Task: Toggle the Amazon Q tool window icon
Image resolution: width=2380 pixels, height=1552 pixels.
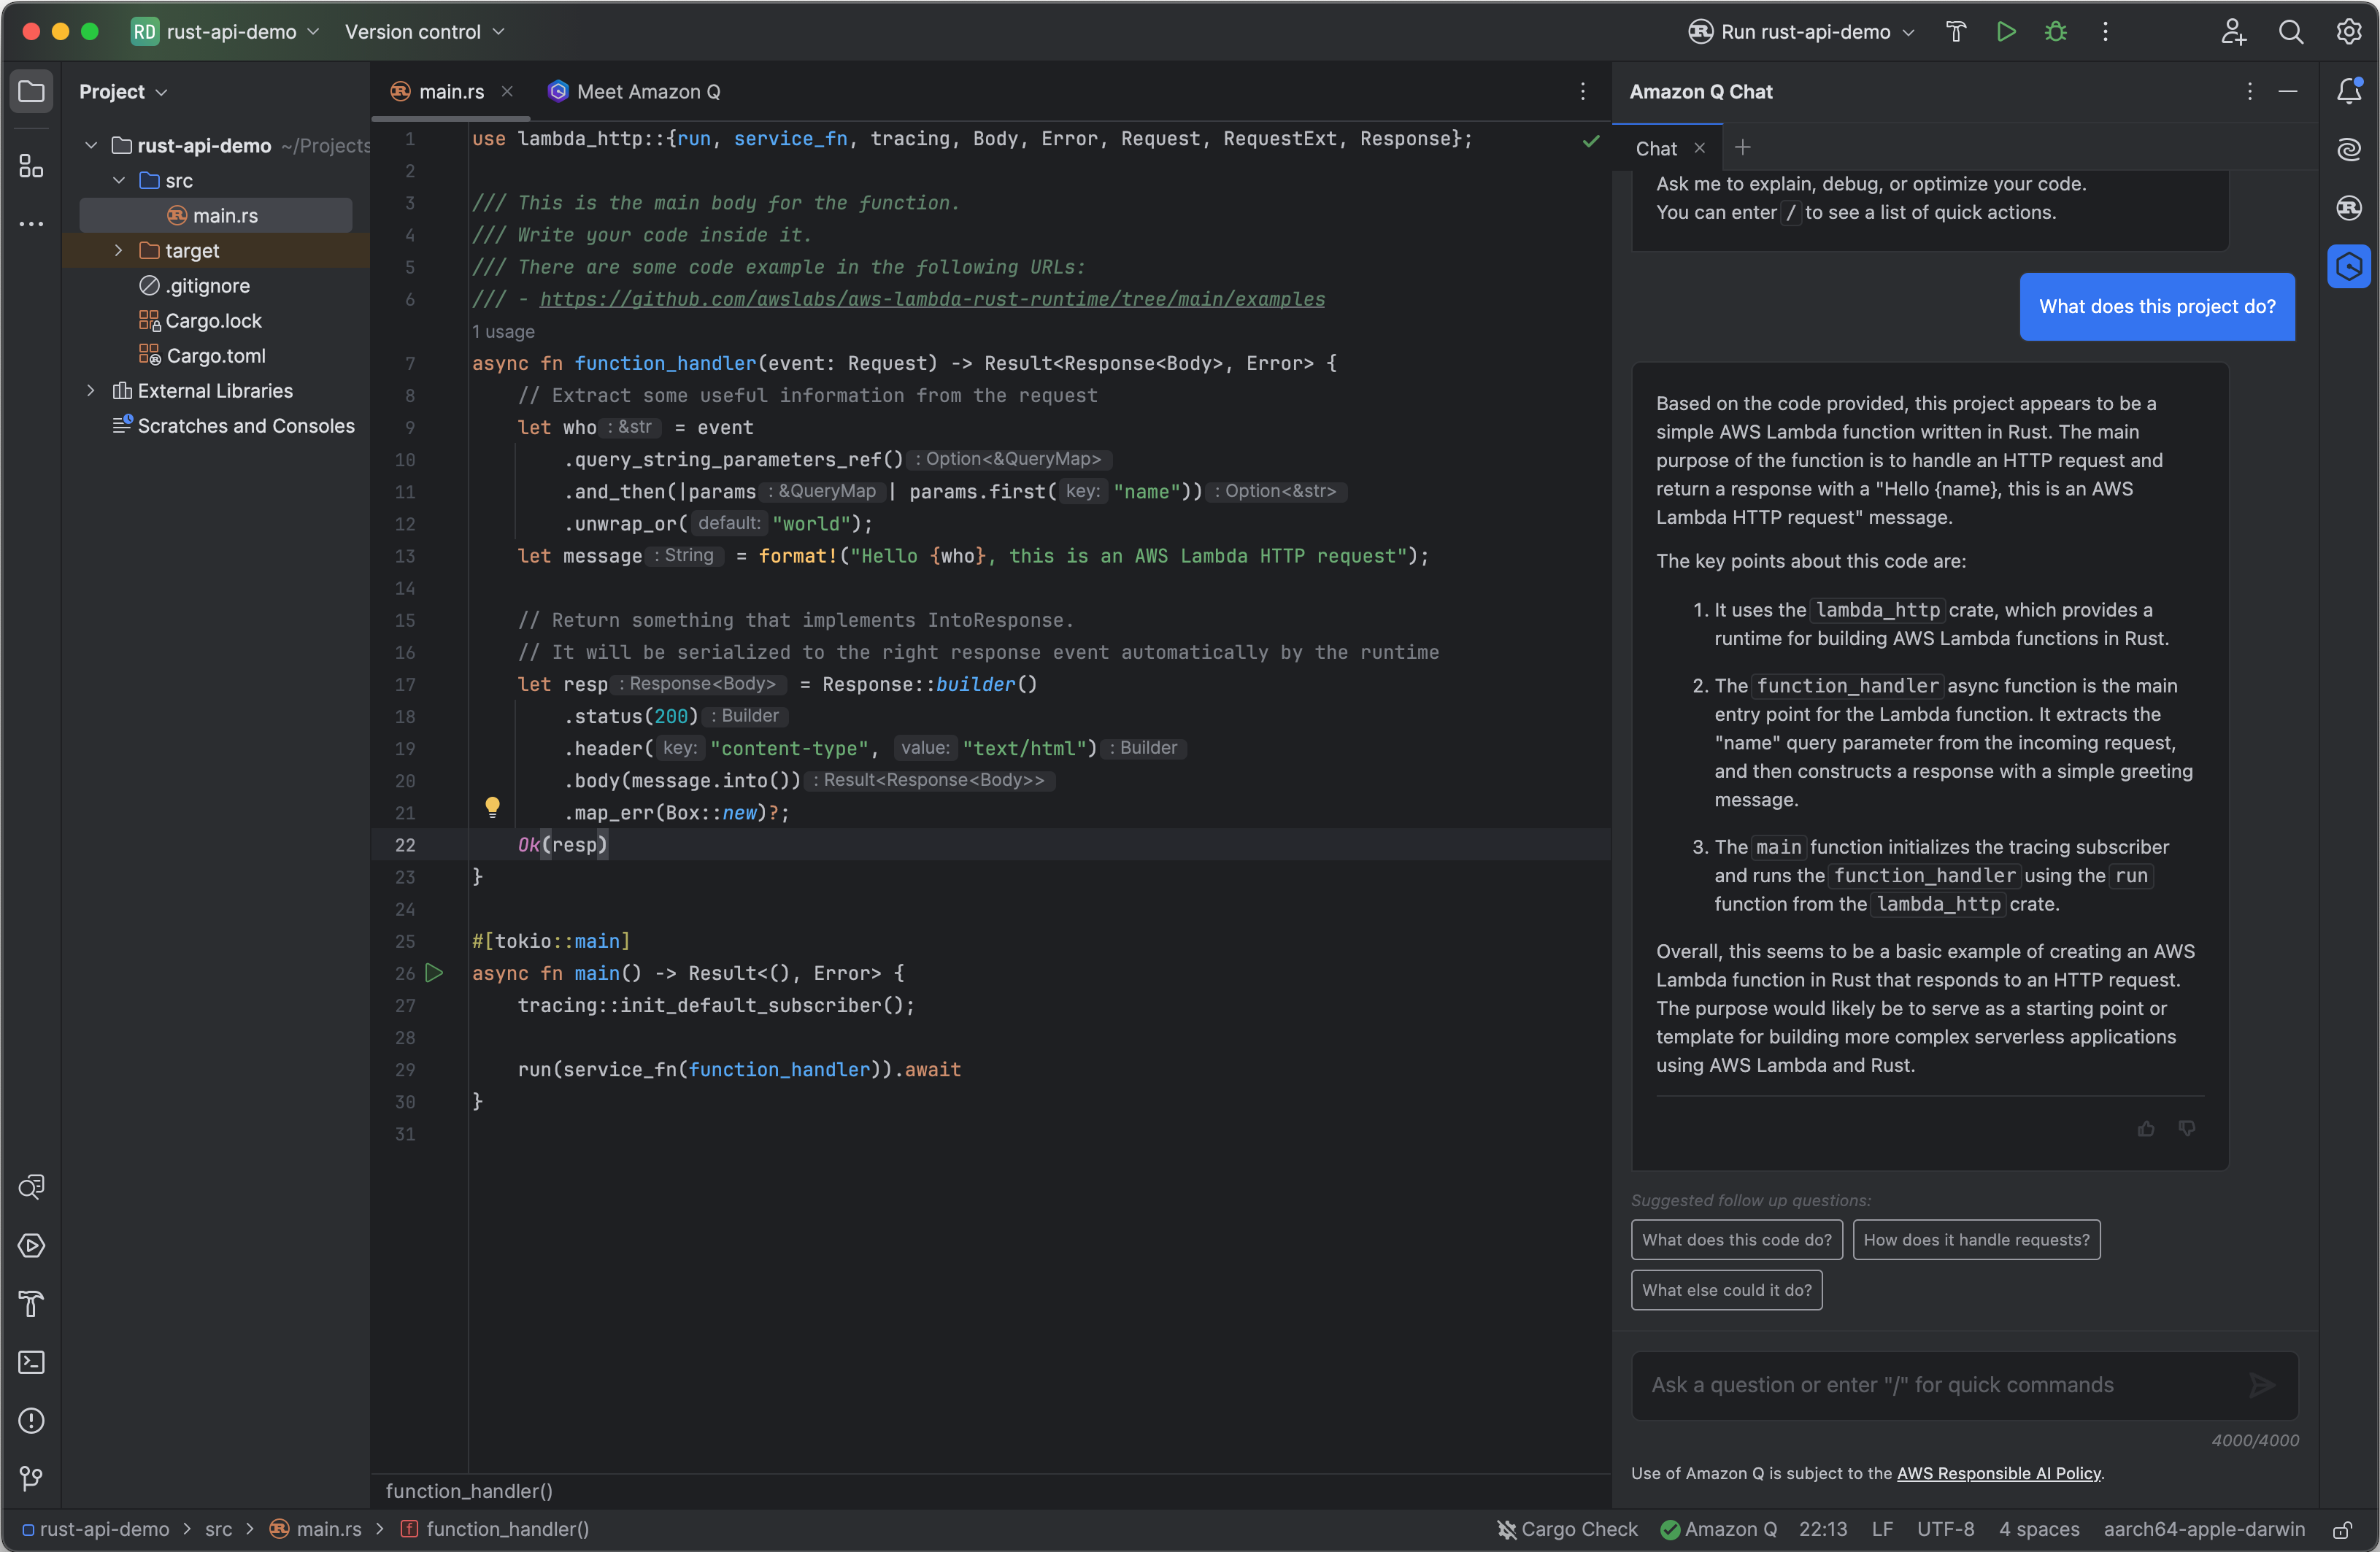Action: point(2349,267)
